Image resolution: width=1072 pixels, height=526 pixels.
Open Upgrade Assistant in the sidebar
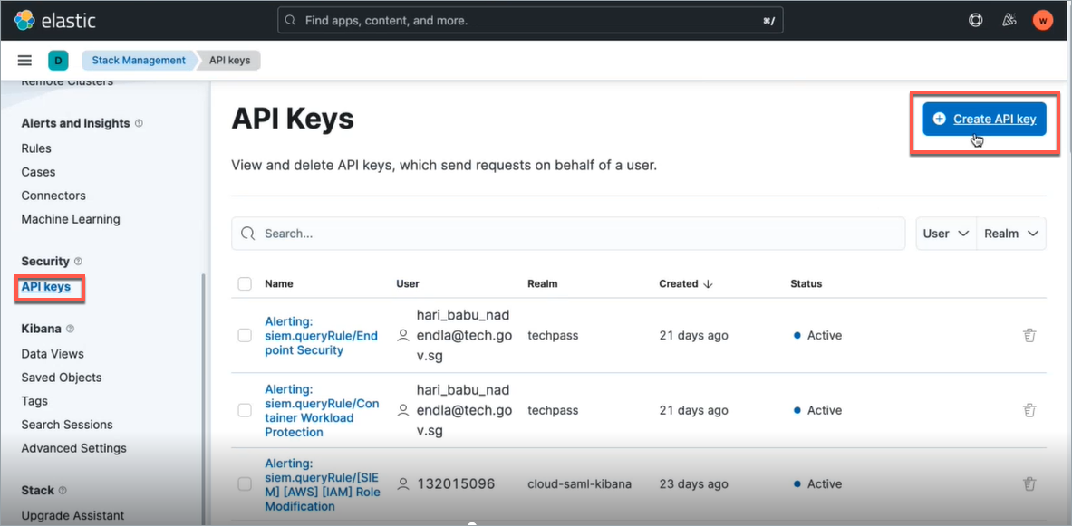point(72,515)
